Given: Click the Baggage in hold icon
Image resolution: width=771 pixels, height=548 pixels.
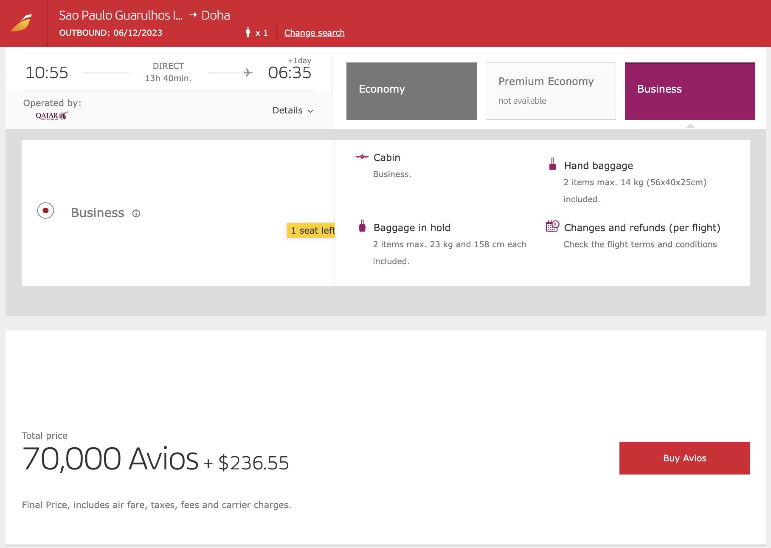Looking at the screenshot, I should [x=362, y=226].
